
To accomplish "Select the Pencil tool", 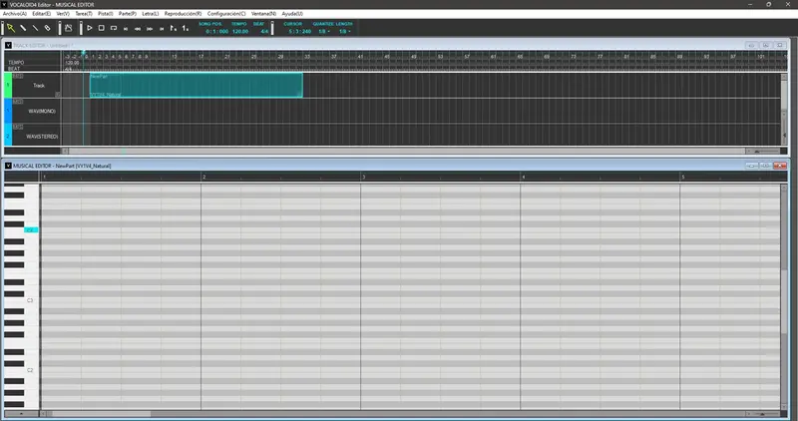I will 23,28.
